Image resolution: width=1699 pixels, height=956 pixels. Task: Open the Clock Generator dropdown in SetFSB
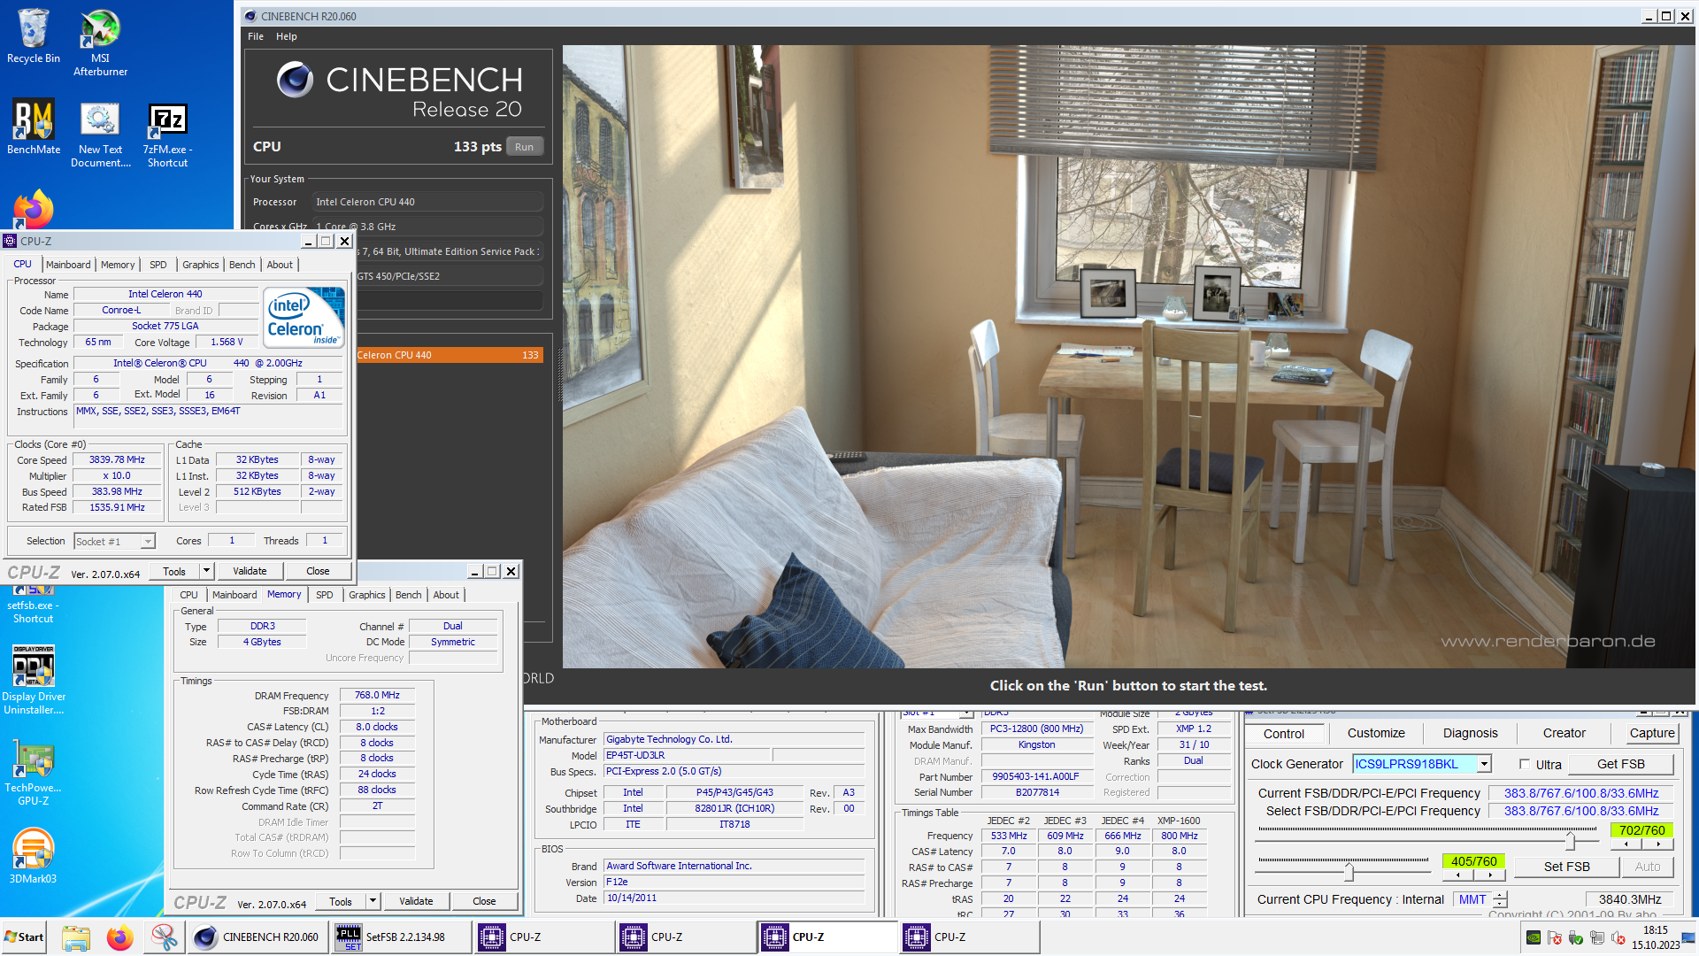click(1484, 764)
